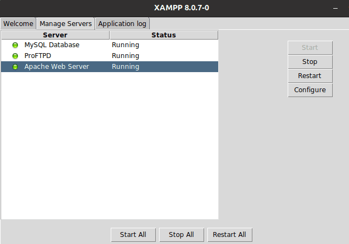The height and width of the screenshot is (244, 349).
Task: Click the Restart All button
Action: coord(230,235)
